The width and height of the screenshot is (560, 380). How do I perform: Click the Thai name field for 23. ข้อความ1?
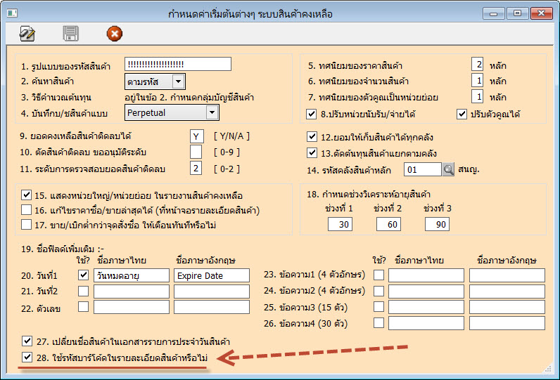pos(426,275)
